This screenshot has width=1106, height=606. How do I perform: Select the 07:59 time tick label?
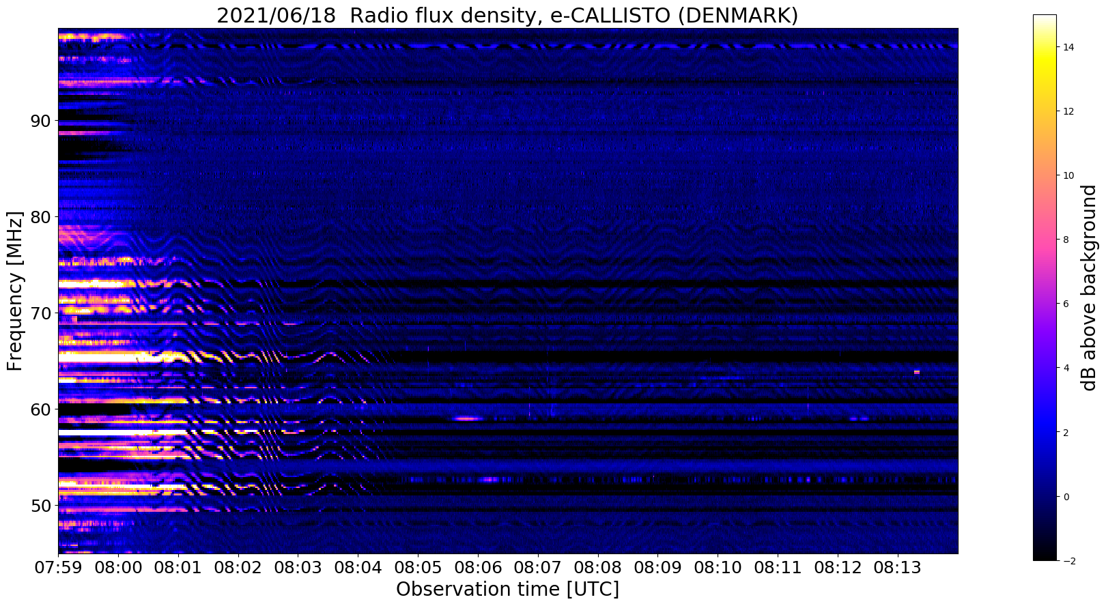(x=58, y=566)
